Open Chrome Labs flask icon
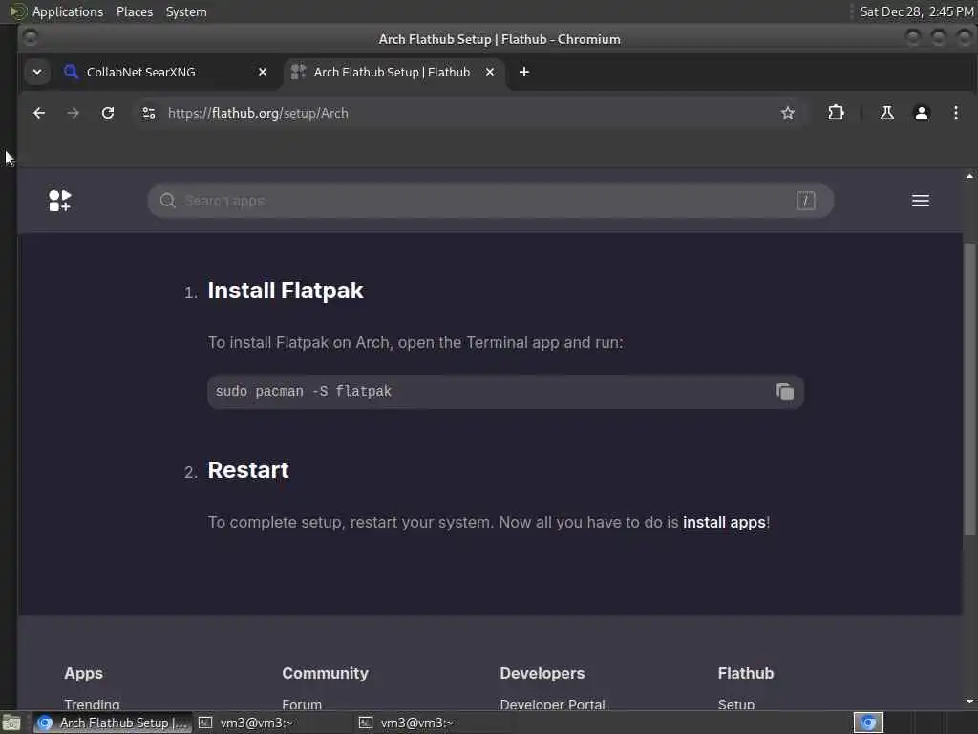 click(886, 113)
